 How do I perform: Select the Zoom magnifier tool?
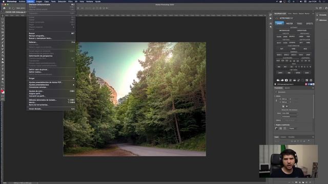[3, 82]
